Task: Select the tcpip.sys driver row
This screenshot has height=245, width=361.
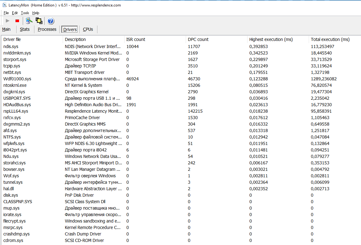Action: [x=181, y=66]
